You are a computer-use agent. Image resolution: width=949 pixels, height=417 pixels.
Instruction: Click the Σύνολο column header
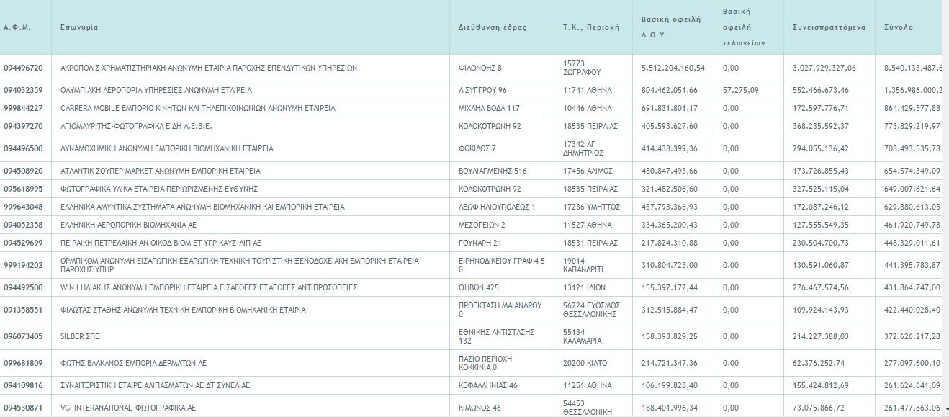(899, 27)
